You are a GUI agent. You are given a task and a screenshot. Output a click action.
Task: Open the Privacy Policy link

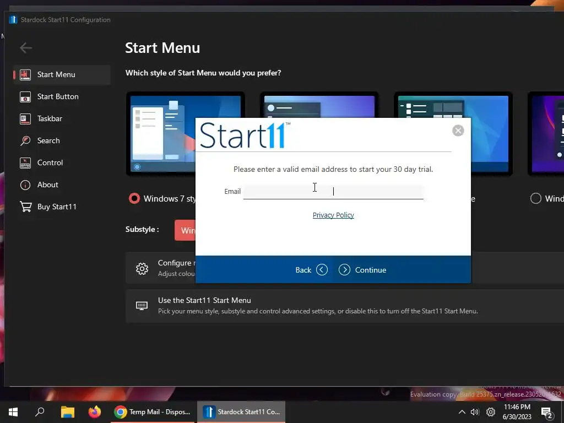pyautogui.click(x=333, y=215)
